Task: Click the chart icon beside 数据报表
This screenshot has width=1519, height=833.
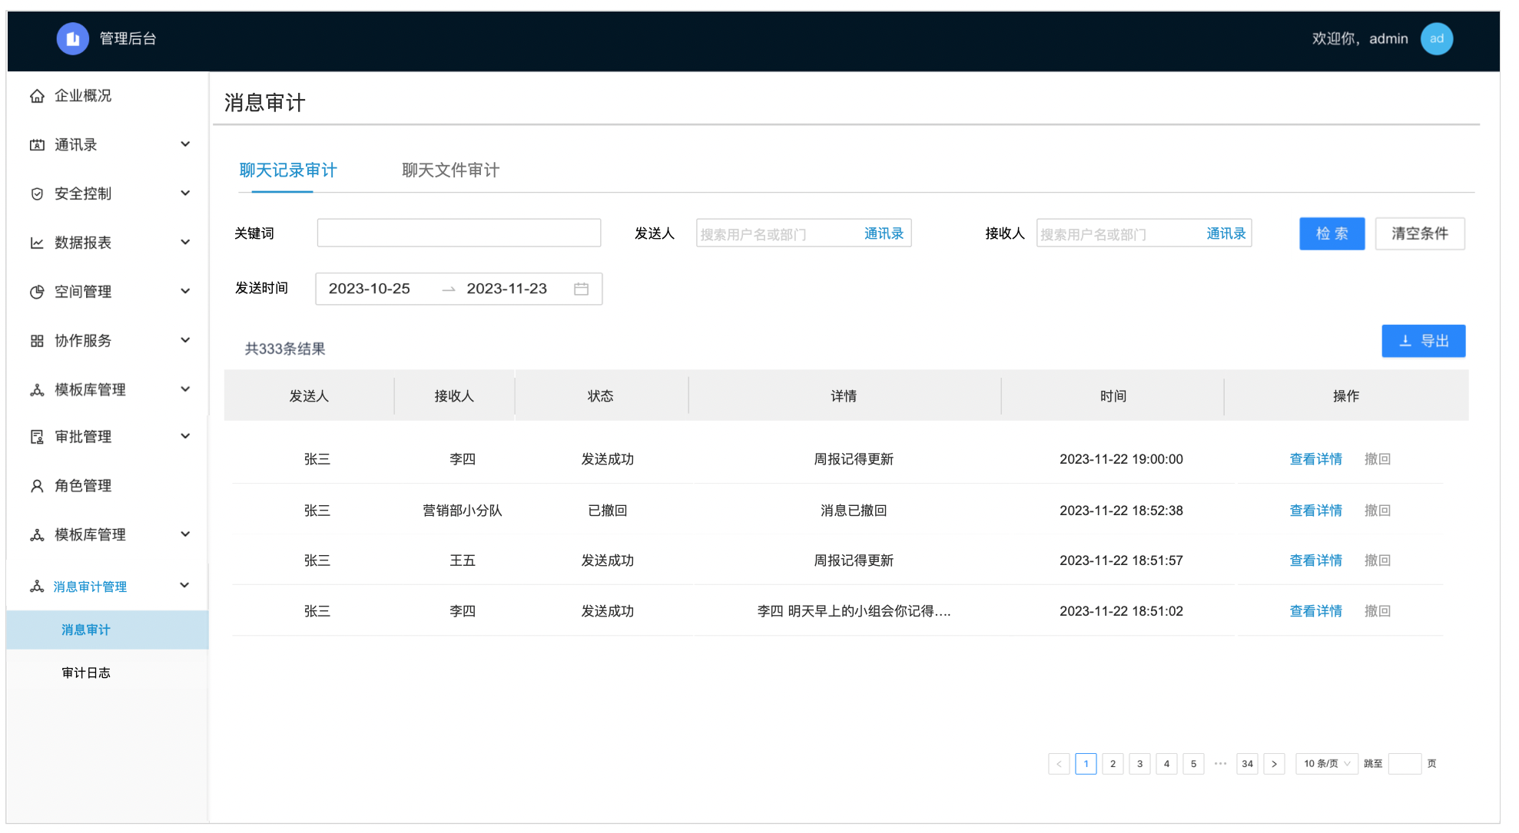Action: (37, 243)
